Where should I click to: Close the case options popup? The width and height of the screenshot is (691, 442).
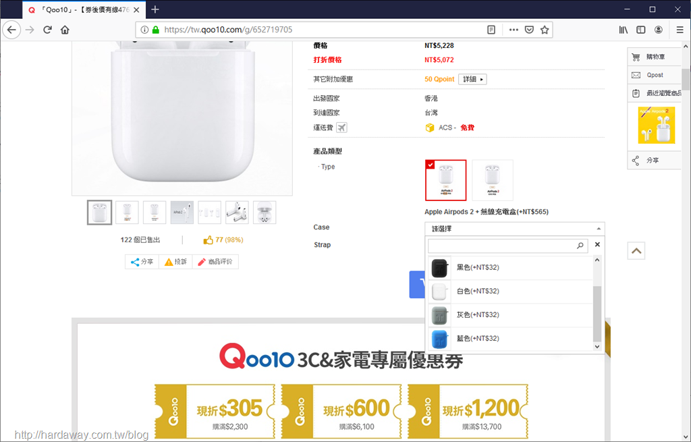coord(597,244)
